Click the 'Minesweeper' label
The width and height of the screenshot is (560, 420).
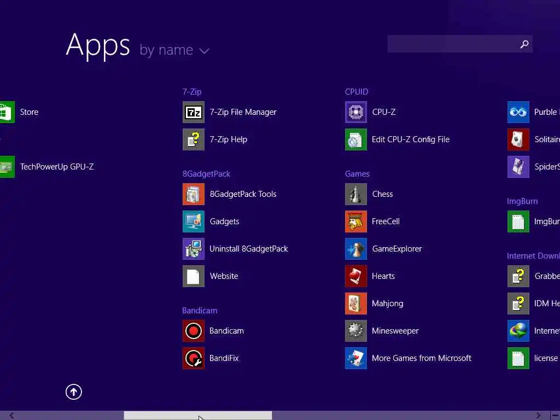click(395, 331)
